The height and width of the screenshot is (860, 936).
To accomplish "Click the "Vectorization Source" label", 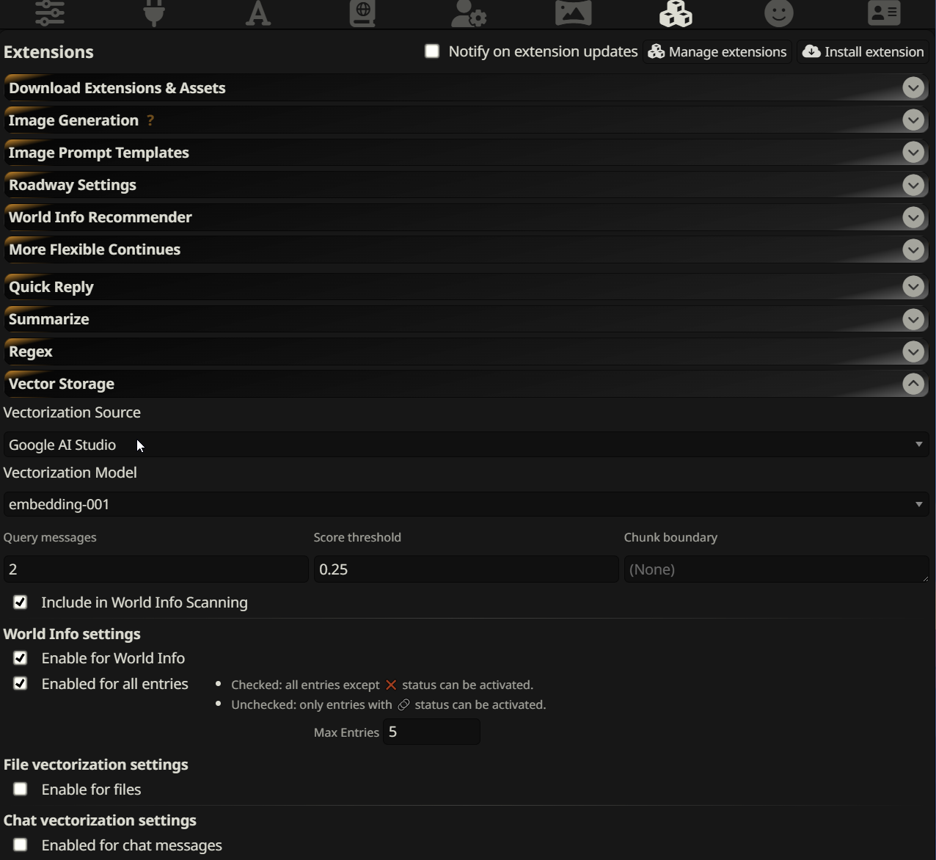I will click(72, 412).
